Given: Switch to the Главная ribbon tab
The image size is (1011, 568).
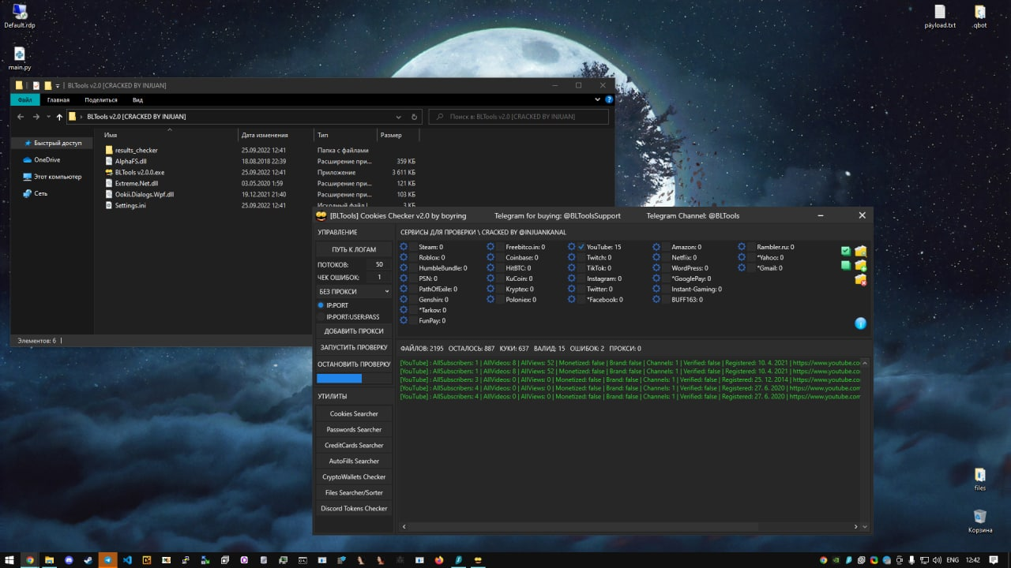Looking at the screenshot, I should [58, 100].
